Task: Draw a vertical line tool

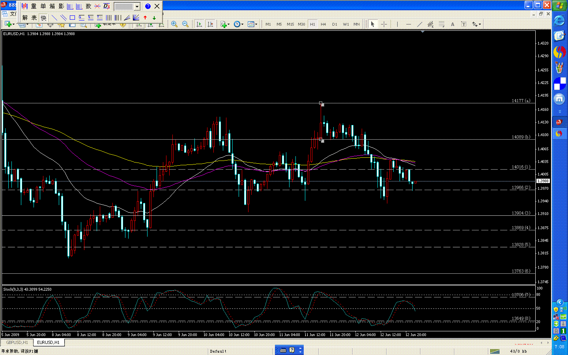Action: coord(397,24)
